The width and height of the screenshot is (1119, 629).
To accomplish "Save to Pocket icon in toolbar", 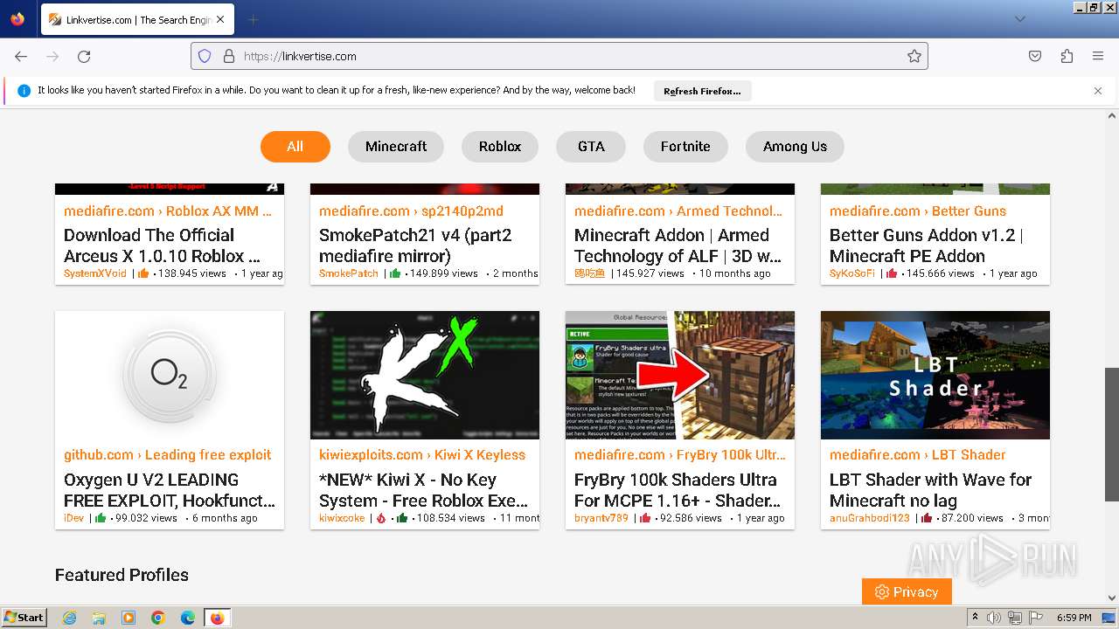I will (1035, 56).
